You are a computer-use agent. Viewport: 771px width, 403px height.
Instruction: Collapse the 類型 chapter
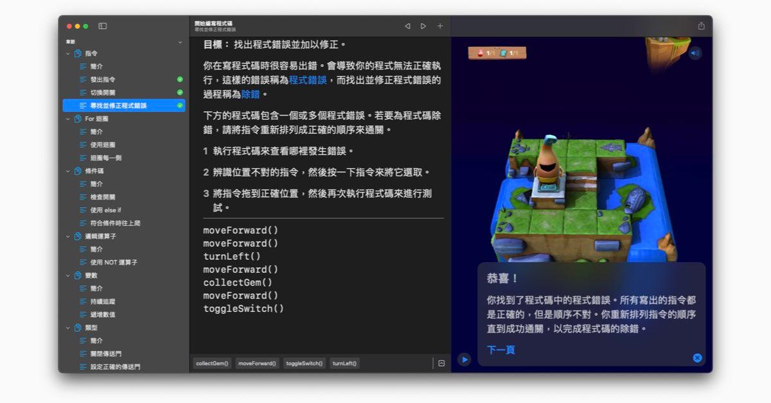pos(67,327)
